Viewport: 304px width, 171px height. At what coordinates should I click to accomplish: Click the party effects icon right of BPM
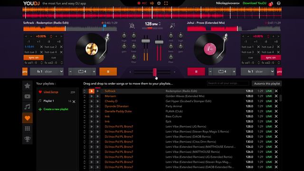(172, 26)
